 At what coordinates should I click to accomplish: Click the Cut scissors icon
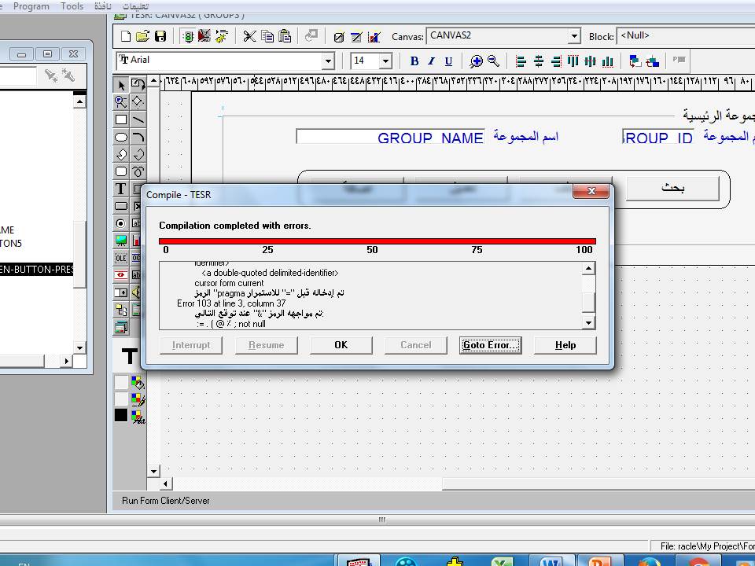pyautogui.click(x=249, y=36)
